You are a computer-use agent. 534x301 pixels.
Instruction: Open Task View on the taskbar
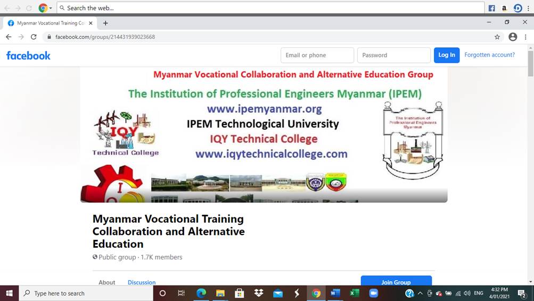coord(181,293)
